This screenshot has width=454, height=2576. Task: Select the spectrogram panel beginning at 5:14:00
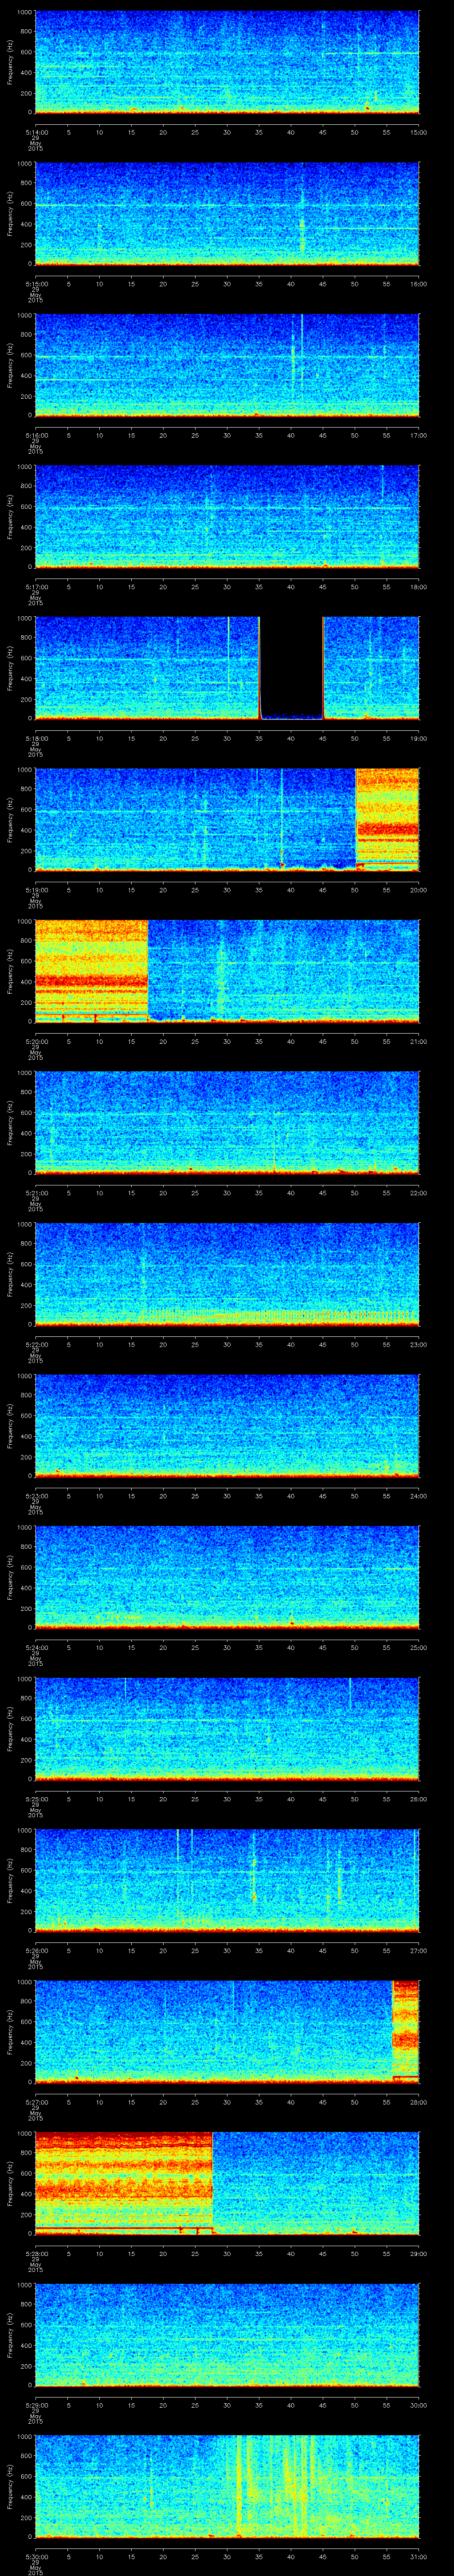tap(227, 63)
